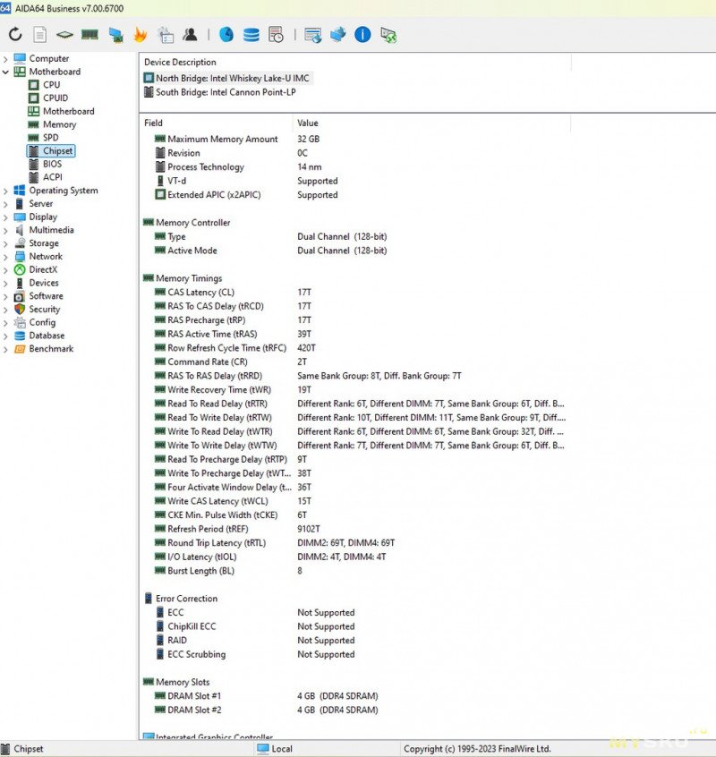Screen dimensions: 716x757
Task: Open the ACPI tree page
Action: [52, 177]
